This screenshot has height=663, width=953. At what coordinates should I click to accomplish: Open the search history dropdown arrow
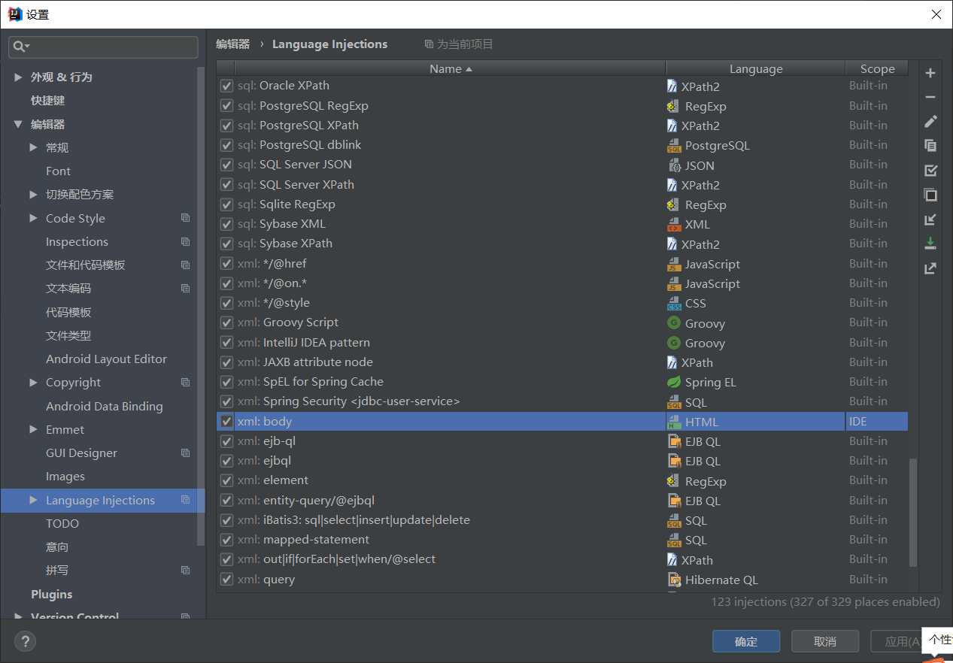pos(27,47)
